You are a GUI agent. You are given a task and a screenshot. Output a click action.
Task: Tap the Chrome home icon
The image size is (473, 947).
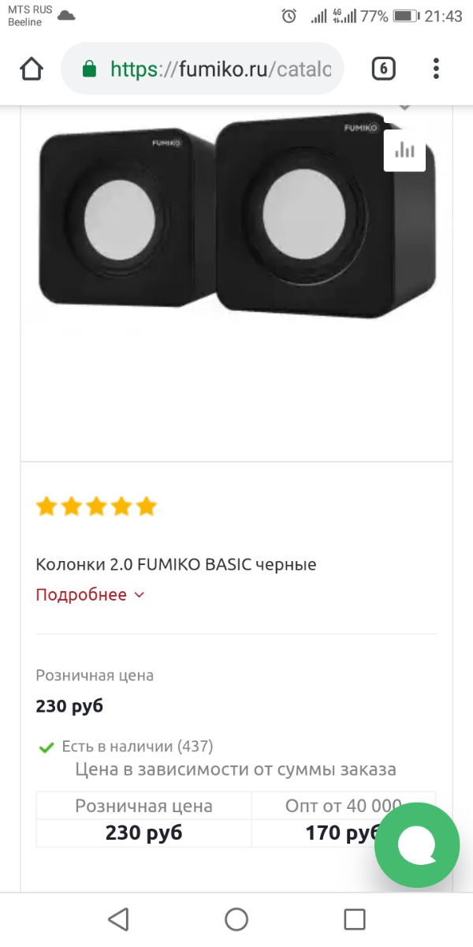click(x=32, y=69)
